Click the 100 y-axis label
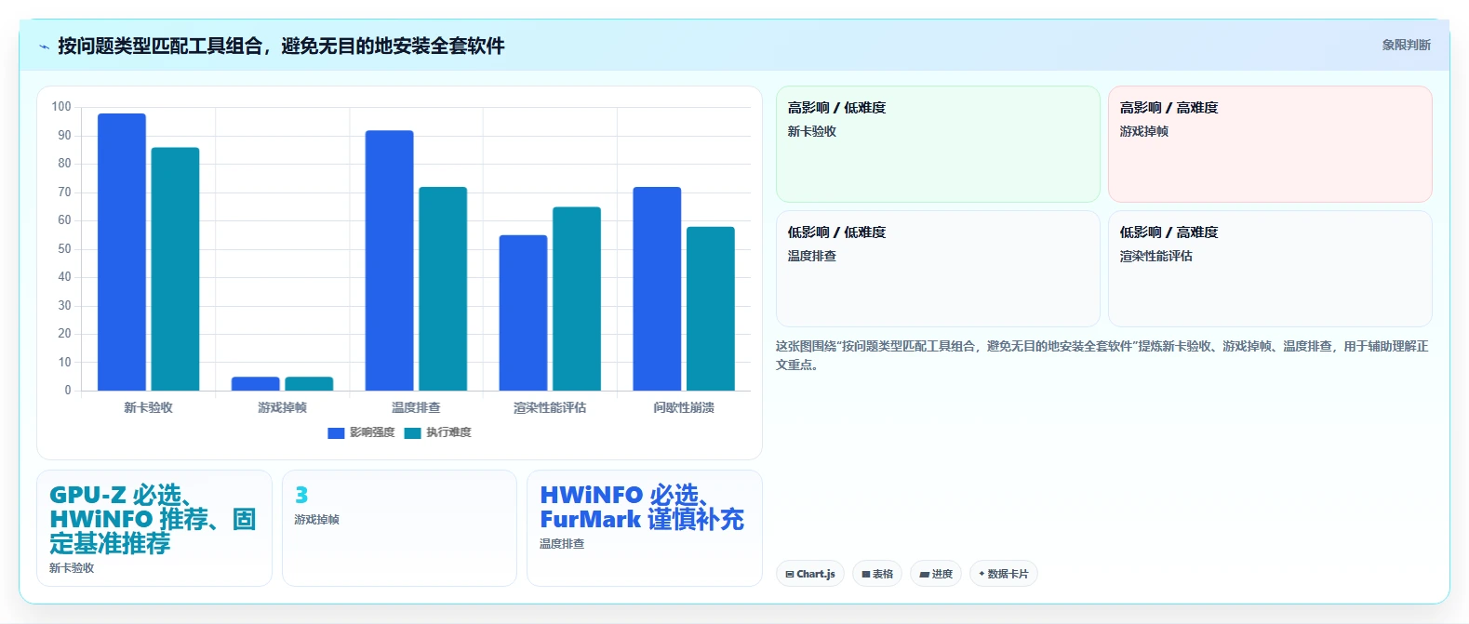This screenshot has height=624, width=1469. point(61,107)
